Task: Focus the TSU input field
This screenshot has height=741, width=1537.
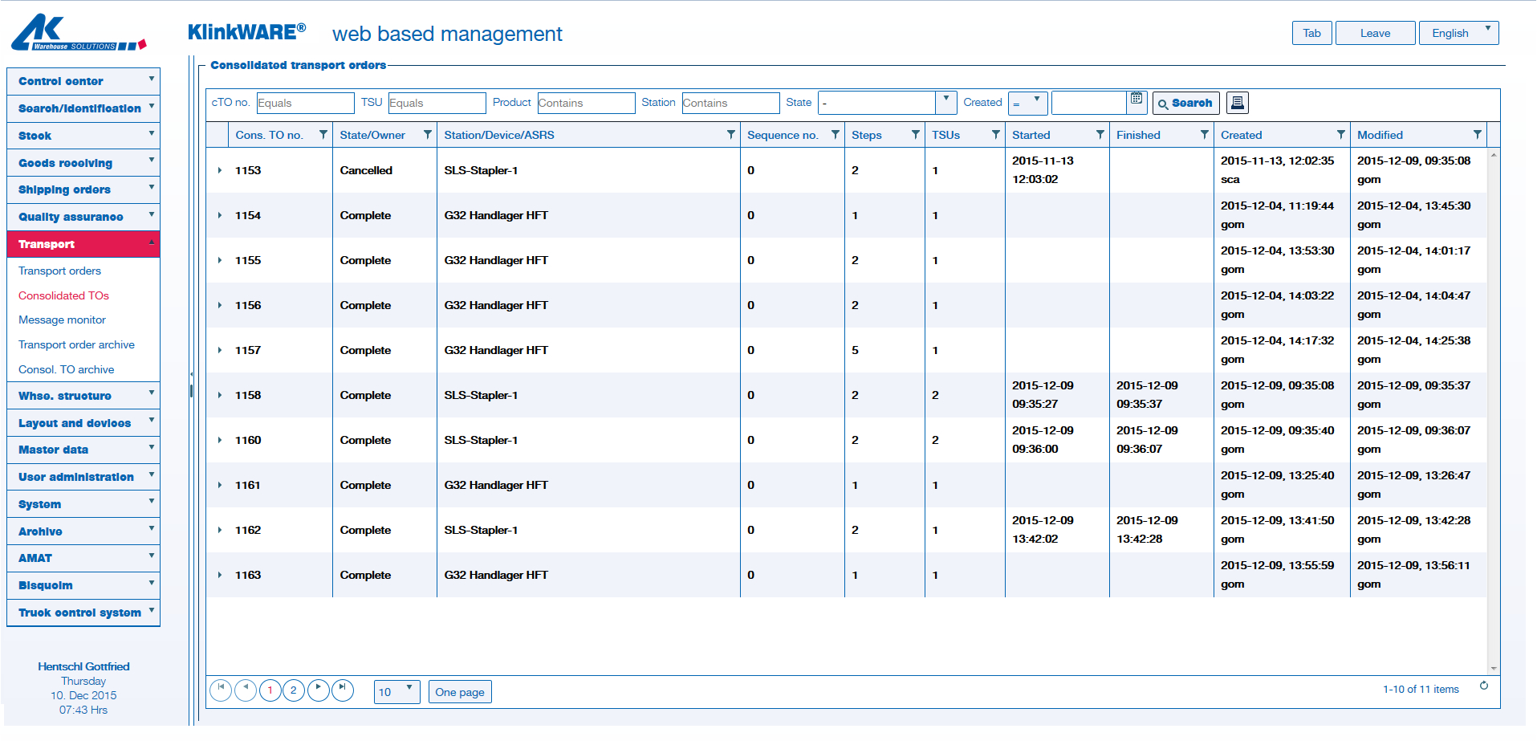Action: pos(437,103)
